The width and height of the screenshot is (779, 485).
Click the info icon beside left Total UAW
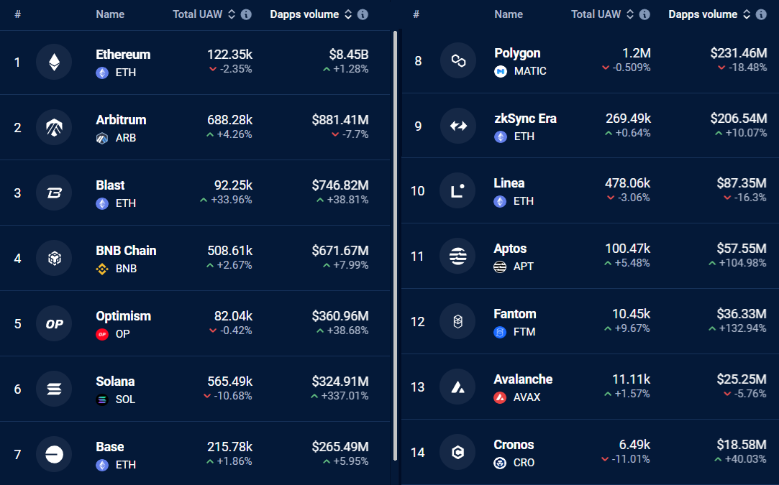[x=246, y=14]
